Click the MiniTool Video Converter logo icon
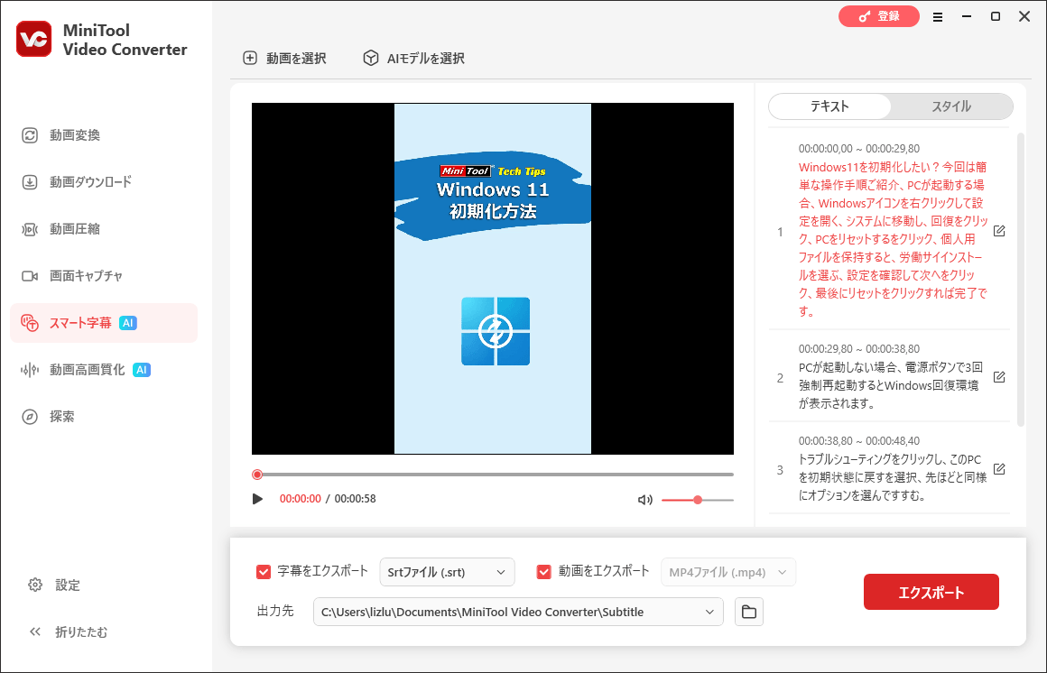The height and width of the screenshot is (673, 1047). click(34, 40)
